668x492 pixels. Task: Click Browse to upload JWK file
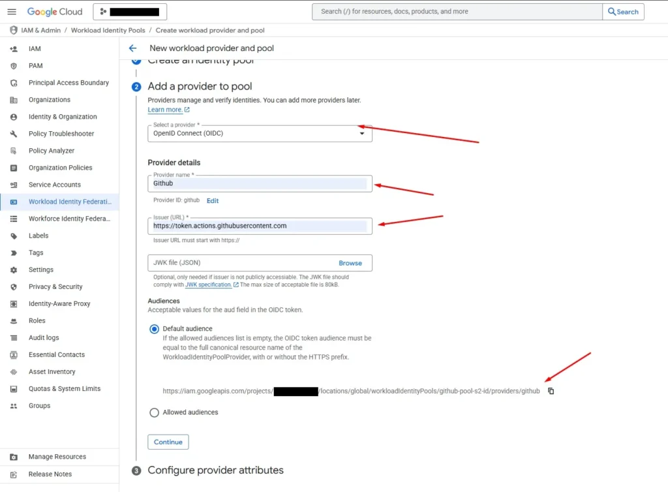[x=350, y=263]
